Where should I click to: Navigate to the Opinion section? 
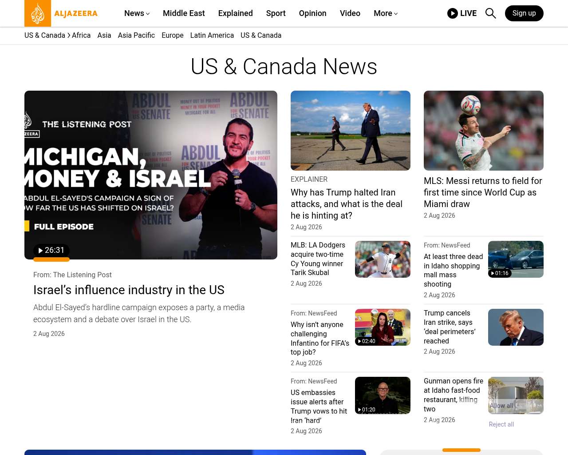tap(313, 13)
